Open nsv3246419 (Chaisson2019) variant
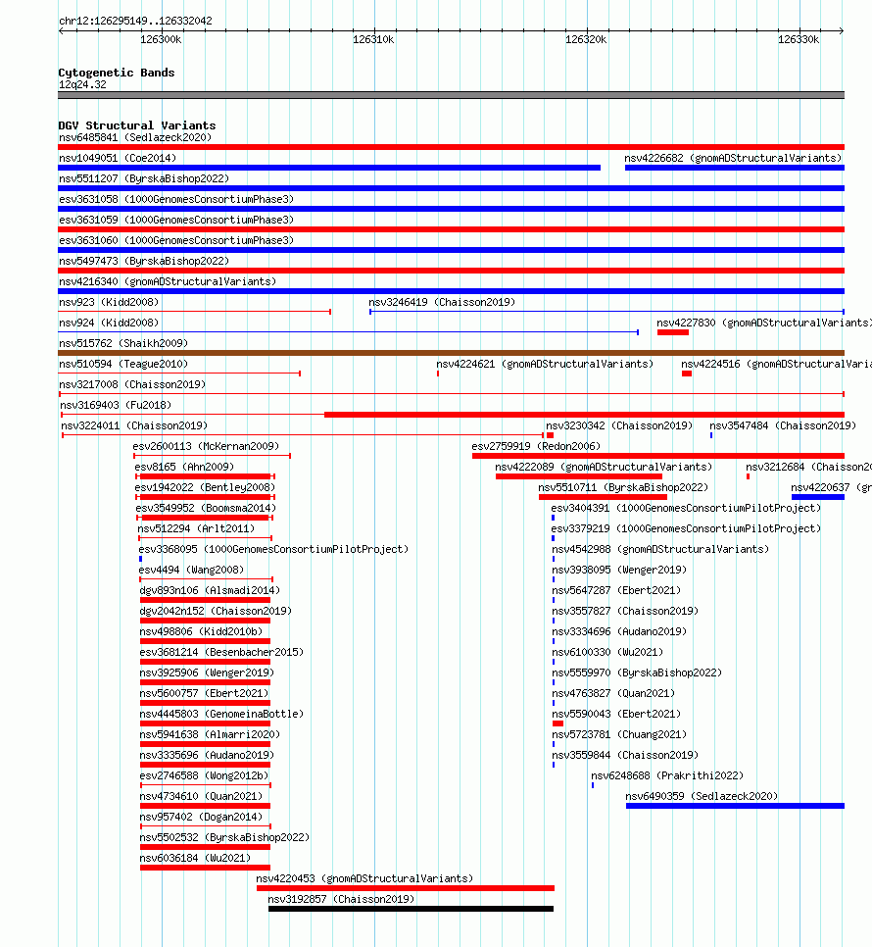The width and height of the screenshot is (872, 947). [442, 302]
